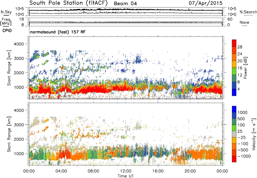Image resolution: width=257 pixels, height=178 pixels.
Task: Click the '04:00' time axis tick label
Action: pyautogui.click(x=61, y=171)
